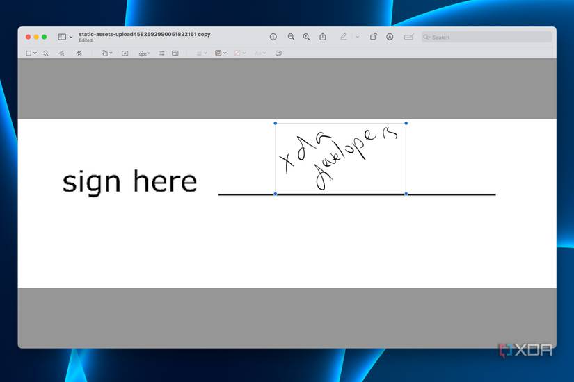This screenshot has width=574, height=382.
Task: Maximize the window with green button
Action: (45, 37)
